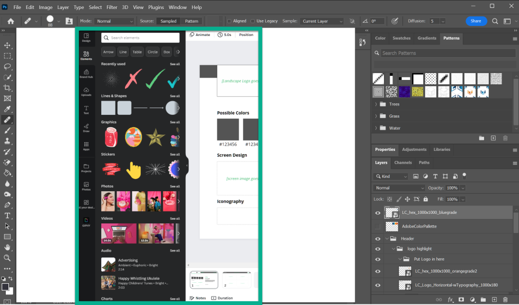
Task: Select the Lasso tool
Action: [x=7, y=67]
